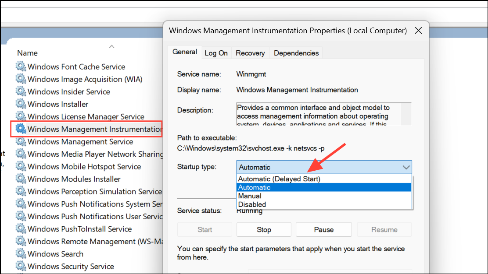
Task: Select Windows Image Acquisition (WIA) service
Action: tap(85, 79)
